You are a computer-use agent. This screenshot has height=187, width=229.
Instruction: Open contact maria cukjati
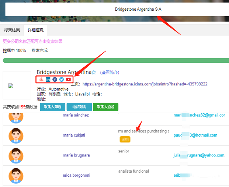pyautogui.click(x=74, y=135)
